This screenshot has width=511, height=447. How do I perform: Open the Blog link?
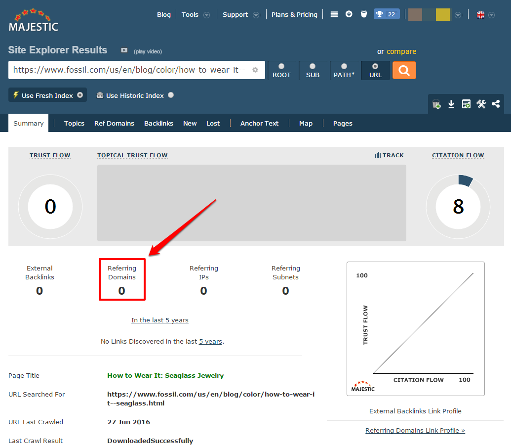(163, 15)
